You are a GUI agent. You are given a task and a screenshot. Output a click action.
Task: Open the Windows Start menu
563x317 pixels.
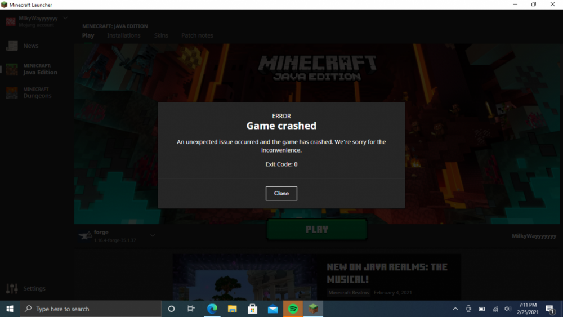pos(10,309)
